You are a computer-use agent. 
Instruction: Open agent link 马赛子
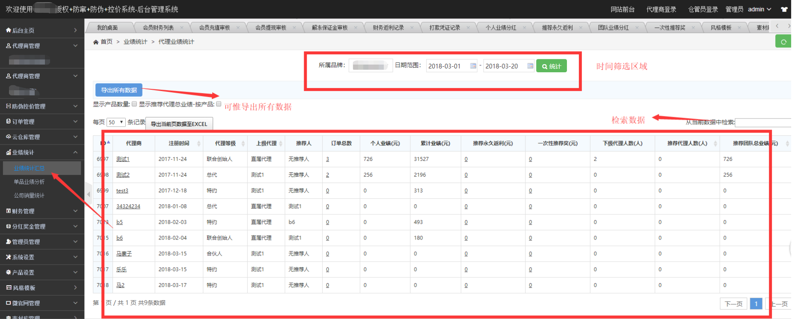[124, 254]
